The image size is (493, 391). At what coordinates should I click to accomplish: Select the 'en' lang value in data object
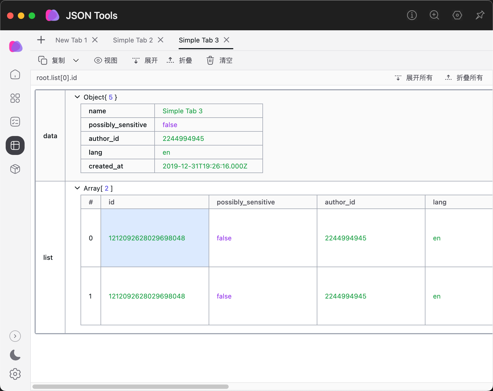pos(209,152)
